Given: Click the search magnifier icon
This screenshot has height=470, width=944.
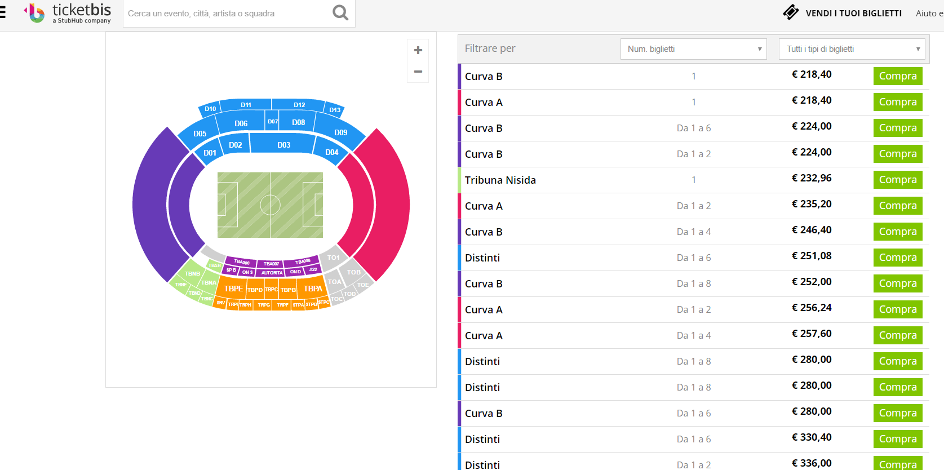Looking at the screenshot, I should tap(340, 12).
